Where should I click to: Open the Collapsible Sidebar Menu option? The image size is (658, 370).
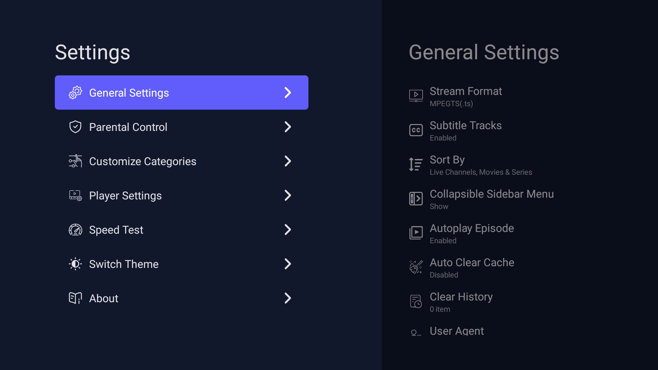click(x=491, y=199)
